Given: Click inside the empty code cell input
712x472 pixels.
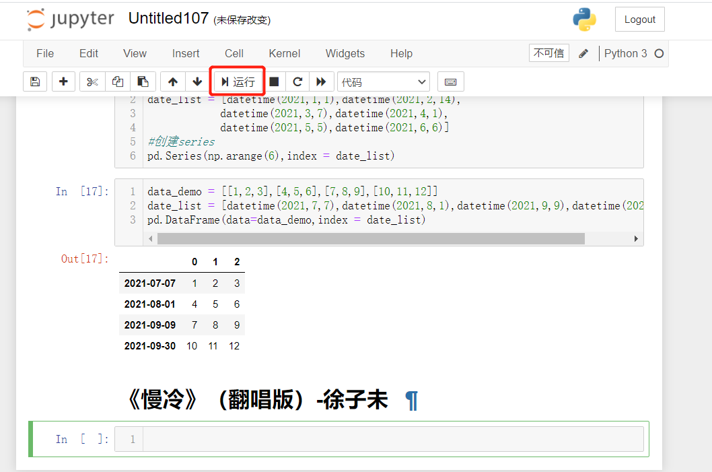Looking at the screenshot, I should (x=393, y=439).
